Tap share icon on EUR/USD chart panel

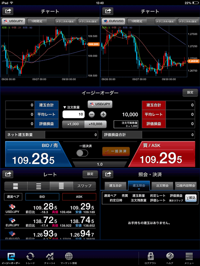[x=108, y=11]
